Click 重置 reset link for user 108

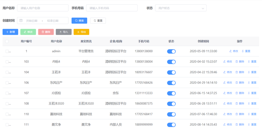coord(252,103)
